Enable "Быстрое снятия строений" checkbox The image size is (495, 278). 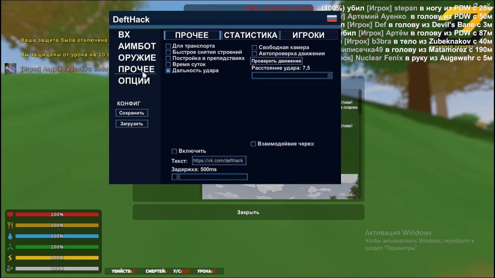168,52
